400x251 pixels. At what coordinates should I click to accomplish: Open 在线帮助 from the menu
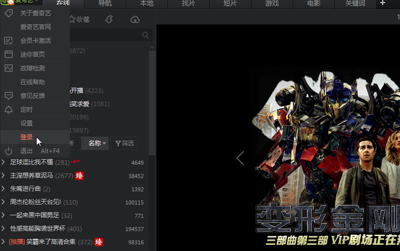coord(35,82)
